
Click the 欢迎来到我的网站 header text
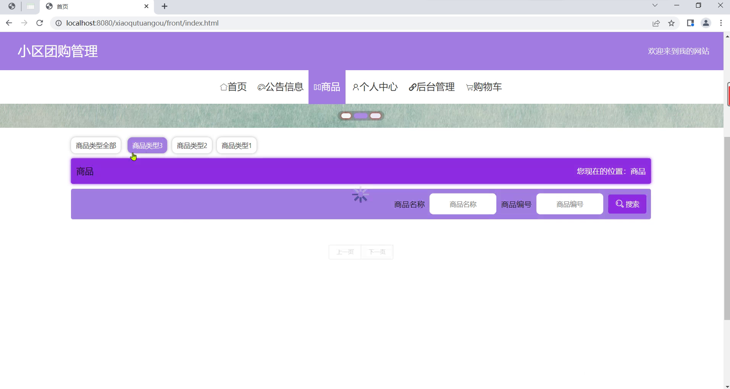click(x=678, y=51)
